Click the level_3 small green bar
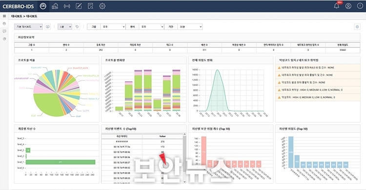Image resolution: width=366 pixels, height=190 pixels. [28, 150]
